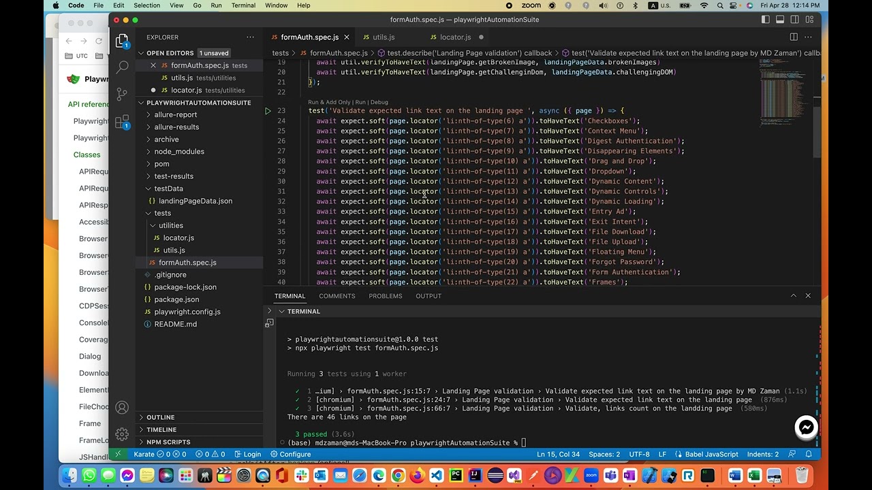Open the floating Messenger chat bubble
Screen dimensions: 872x490
(806, 427)
